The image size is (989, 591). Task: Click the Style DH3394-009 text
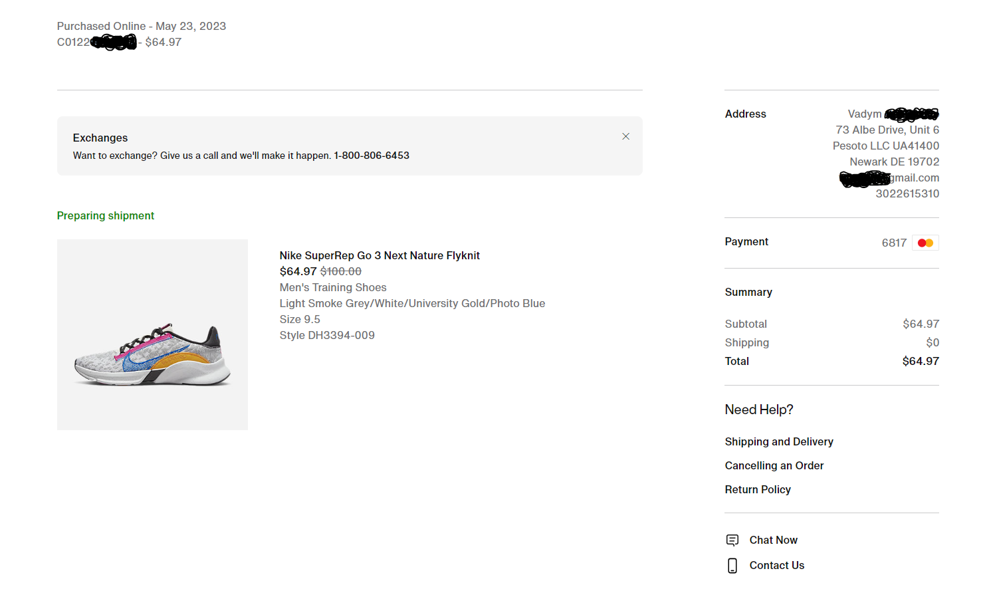coord(327,335)
